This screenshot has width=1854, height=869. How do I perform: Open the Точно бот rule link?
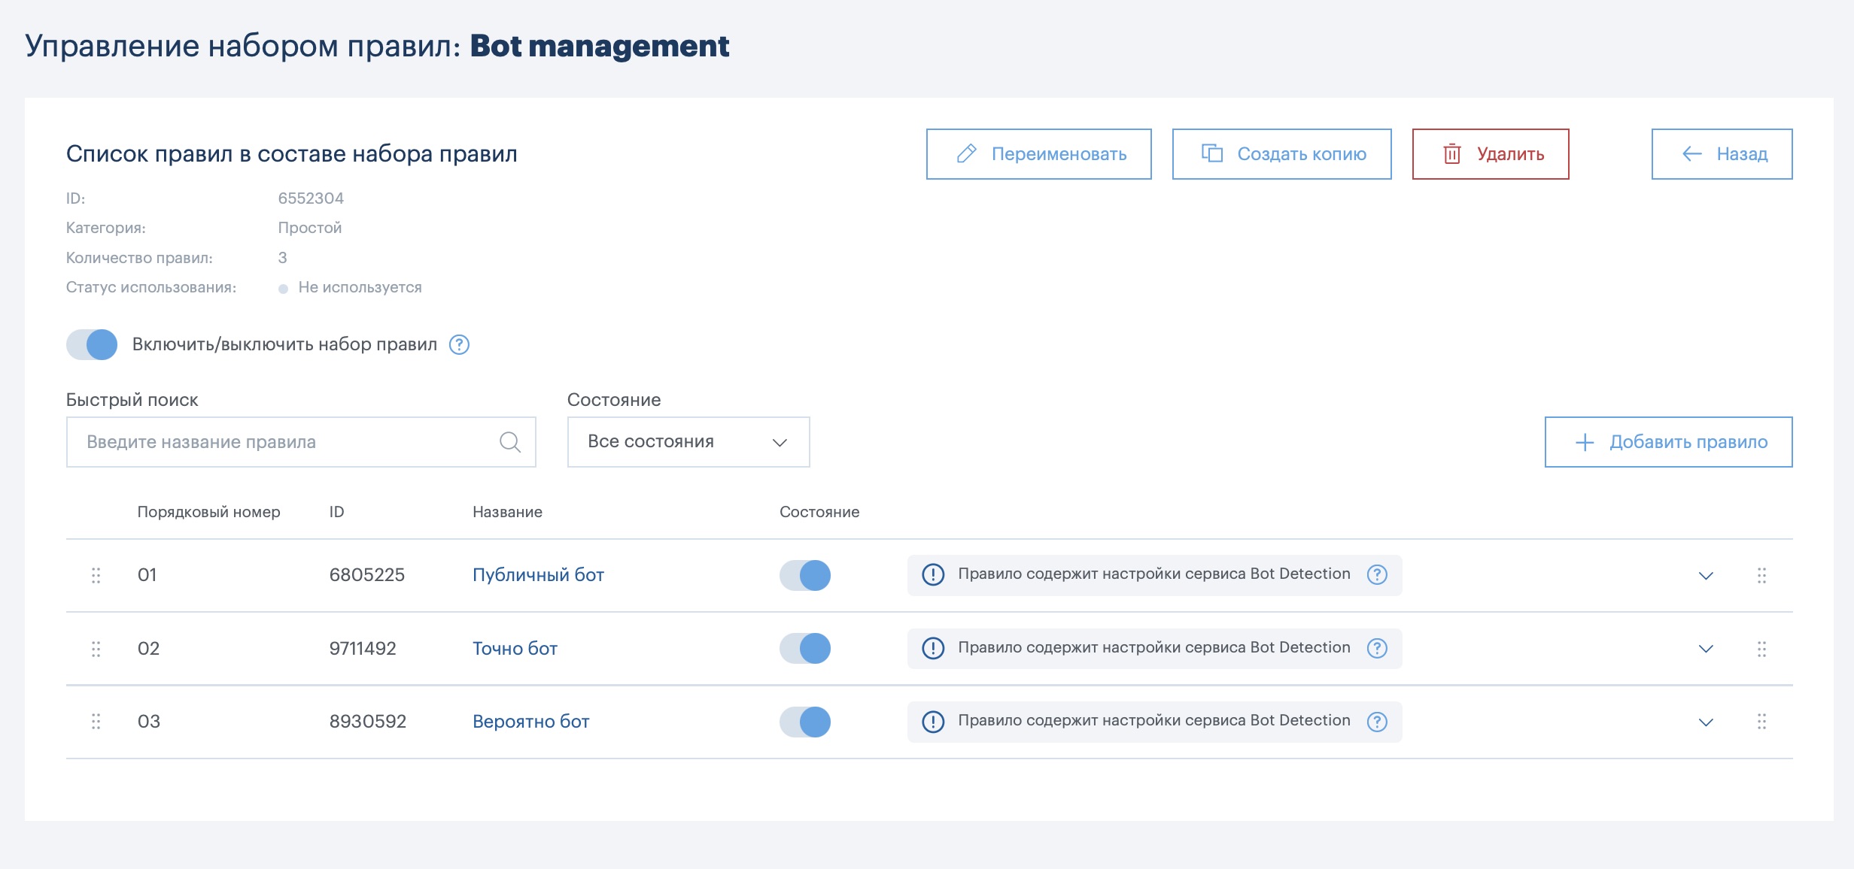tap(515, 649)
